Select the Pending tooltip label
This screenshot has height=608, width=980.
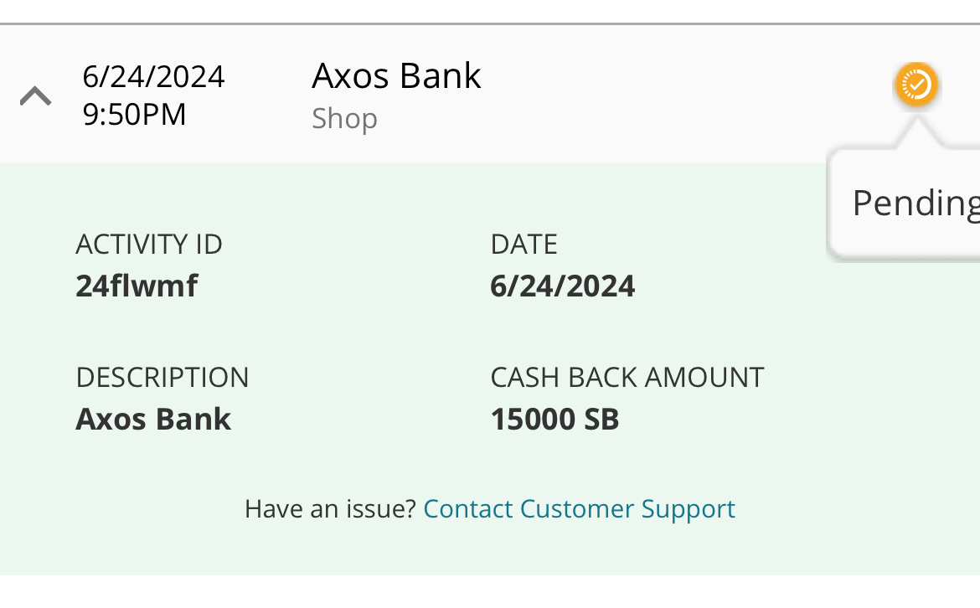click(916, 204)
